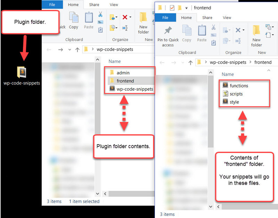
Task: Click the Paste shortcut icon
Action: tap(213, 43)
